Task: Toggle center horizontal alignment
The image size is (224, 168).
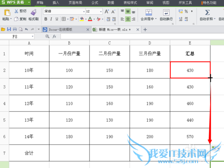Action: point(128,19)
